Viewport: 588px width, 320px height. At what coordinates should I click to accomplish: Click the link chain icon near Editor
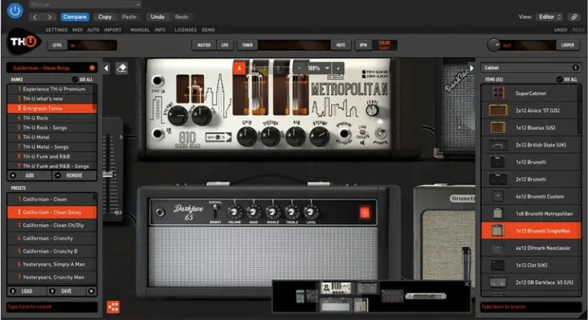(573, 16)
